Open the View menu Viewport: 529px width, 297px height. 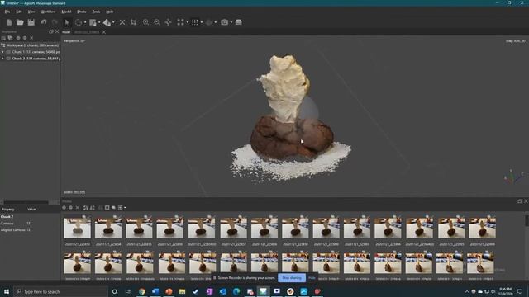(31, 12)
